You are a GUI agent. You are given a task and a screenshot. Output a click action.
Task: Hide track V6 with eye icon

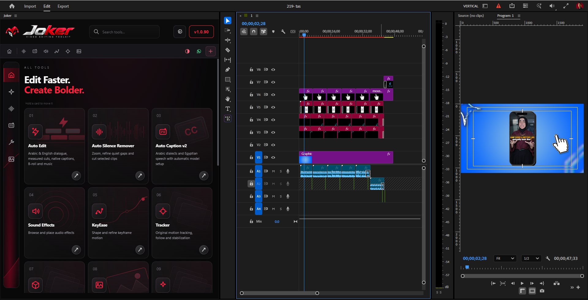(273, 95)
